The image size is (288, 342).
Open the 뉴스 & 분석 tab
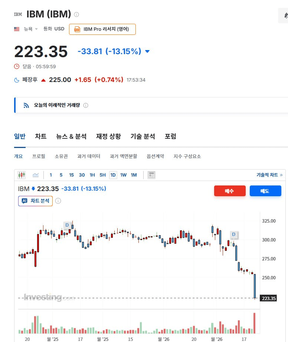(x=71, y=137)
